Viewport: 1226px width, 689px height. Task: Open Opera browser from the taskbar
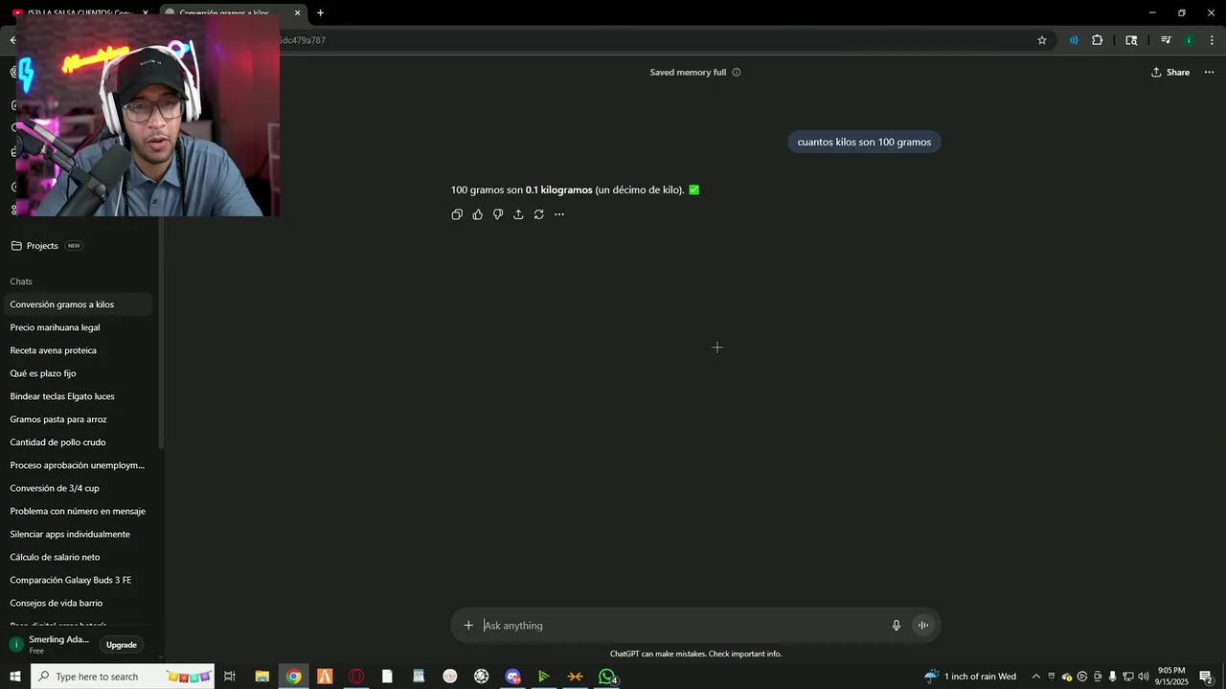coord(356,677)
